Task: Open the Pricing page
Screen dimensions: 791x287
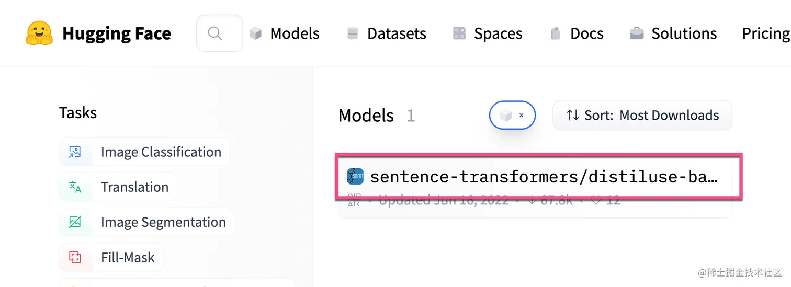Action: (x=765, y=33)
